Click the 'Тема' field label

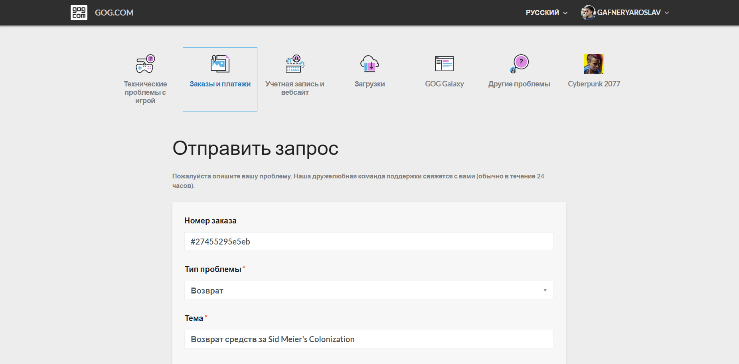194,318
